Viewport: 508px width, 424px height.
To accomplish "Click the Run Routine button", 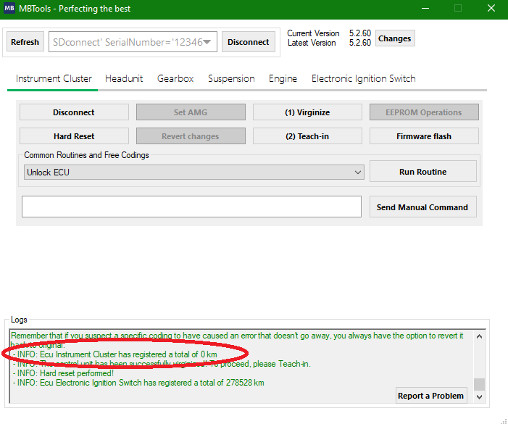I will pyautogui.click(x=422, y=172).
